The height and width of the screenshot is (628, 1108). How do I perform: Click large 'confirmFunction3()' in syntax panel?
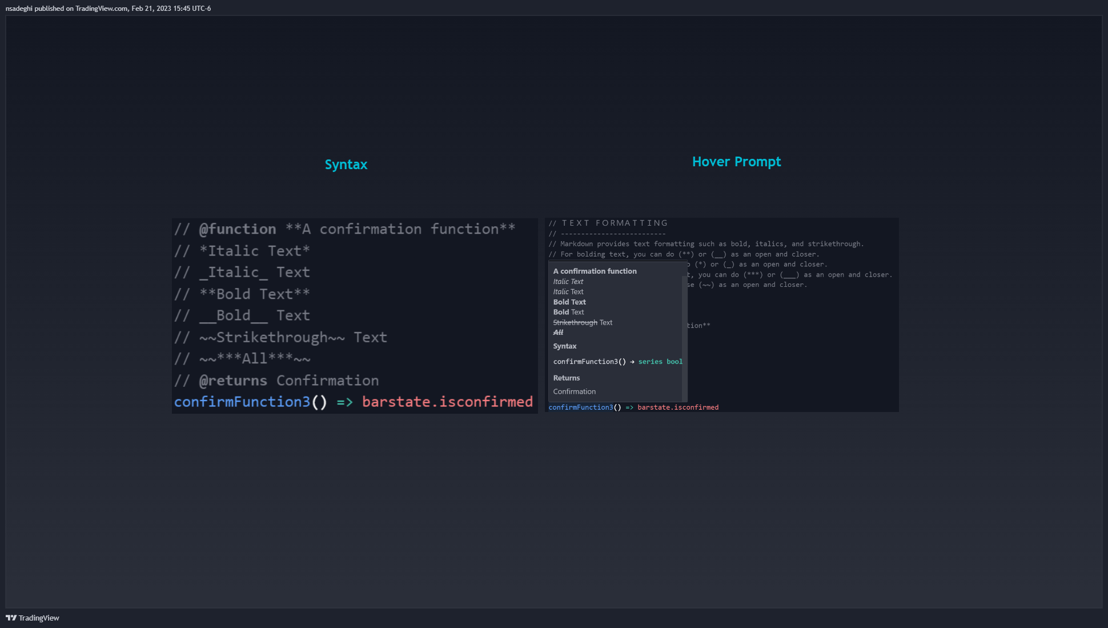[x=251, y=402]
